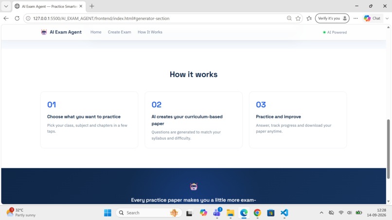Open the weather widget showing 32°C

21,213
